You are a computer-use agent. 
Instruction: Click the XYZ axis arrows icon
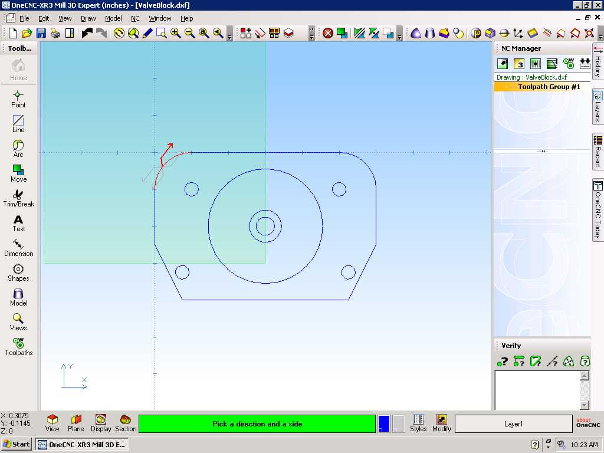pos(518,33)
